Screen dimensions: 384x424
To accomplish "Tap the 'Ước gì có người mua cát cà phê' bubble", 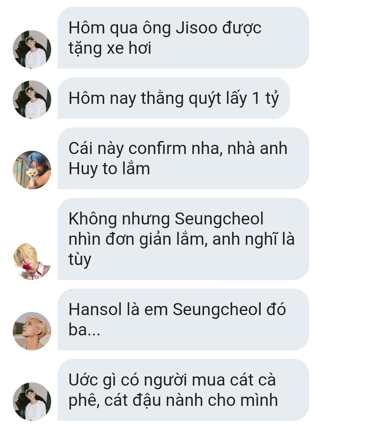I will pos(183,389).
